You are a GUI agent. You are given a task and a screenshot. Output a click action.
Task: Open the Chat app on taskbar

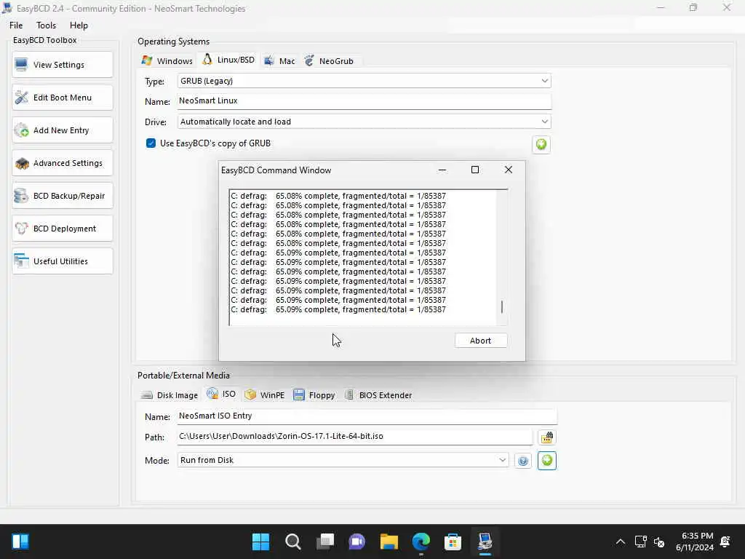[x=356, y=542]
